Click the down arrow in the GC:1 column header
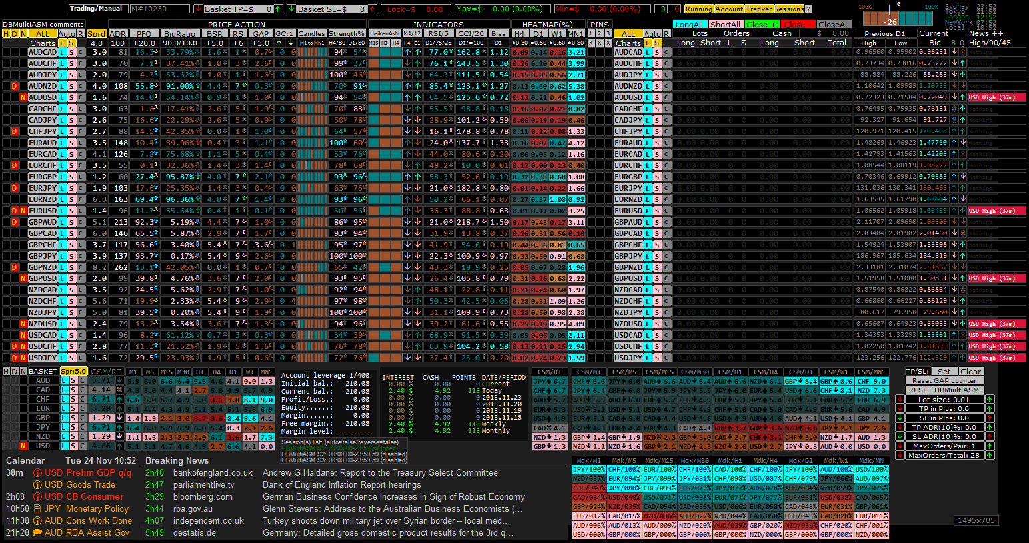The width and height of the screenshot is (1029, 543). pos(291,43)
